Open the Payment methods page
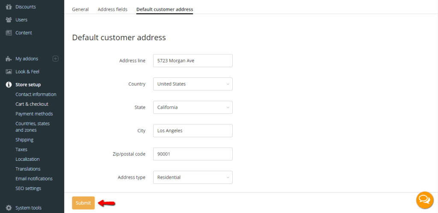The image size is (438, 213). [34, 114]
